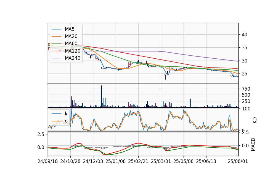Click the MA60 legend label
Image resolution: width=265 pixels, height=190 pixels.
pos(71,44)
